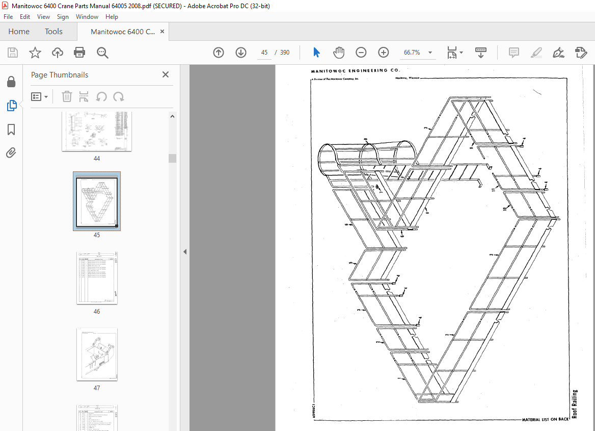
Task: Expand the thumbnail options menu
Action: (x=39, y=96)
